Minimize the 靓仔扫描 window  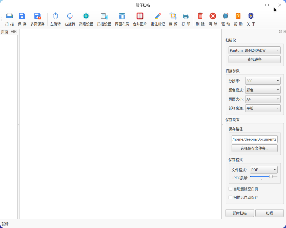254,5
